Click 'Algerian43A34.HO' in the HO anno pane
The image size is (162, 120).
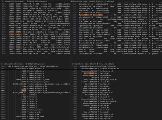86,30
